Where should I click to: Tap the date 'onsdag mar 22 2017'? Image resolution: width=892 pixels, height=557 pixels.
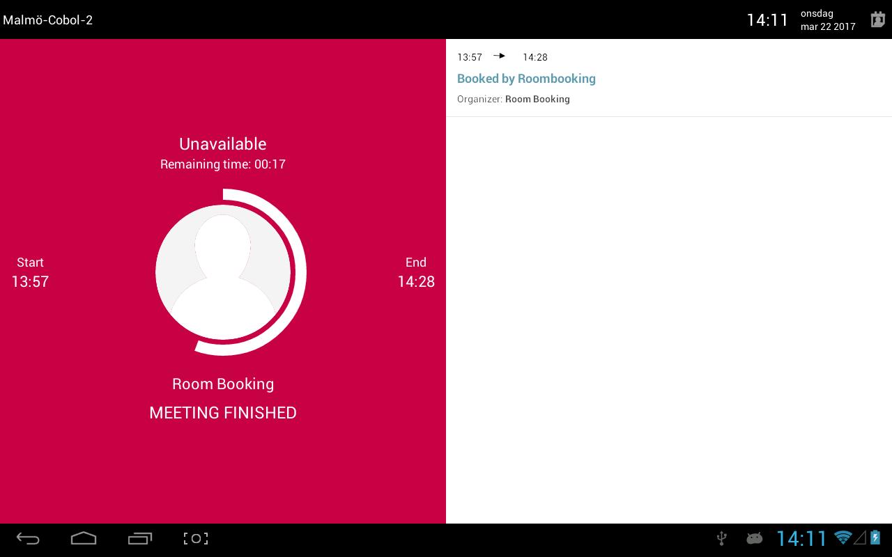tap(828, 19)
